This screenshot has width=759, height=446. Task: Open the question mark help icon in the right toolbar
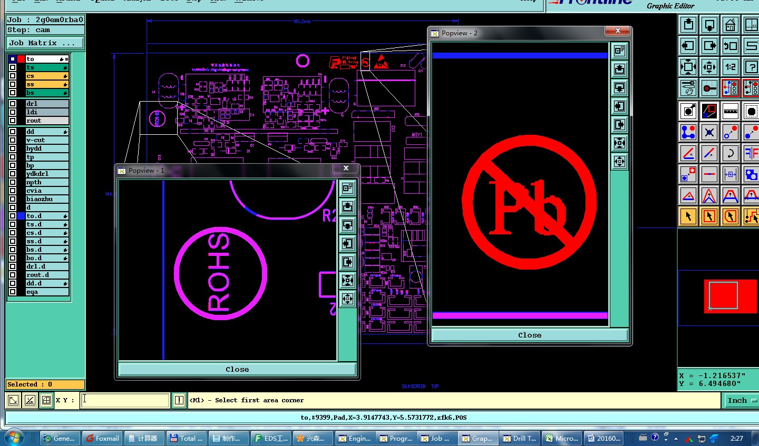pyautogui.click(x=751, y=67)
